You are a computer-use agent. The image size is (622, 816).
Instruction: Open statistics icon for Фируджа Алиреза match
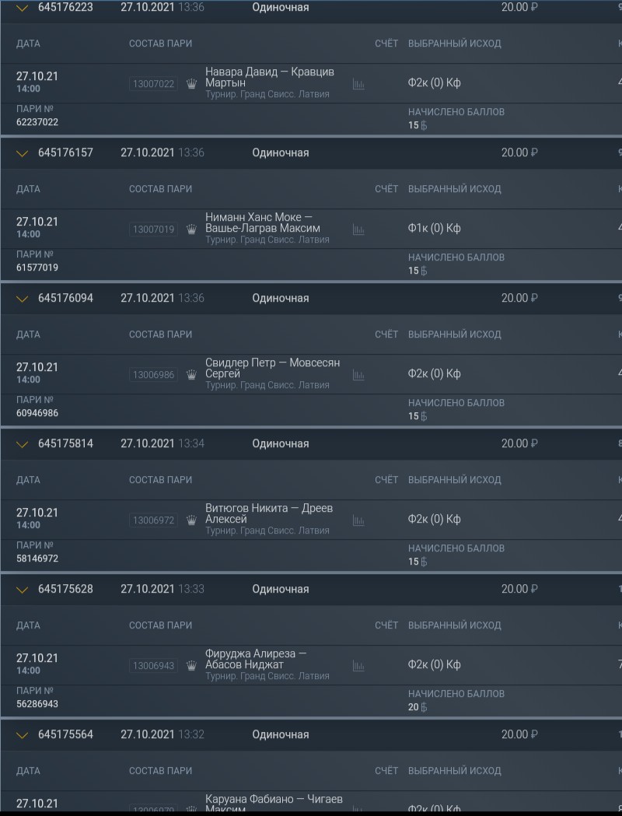coord(358,666)
